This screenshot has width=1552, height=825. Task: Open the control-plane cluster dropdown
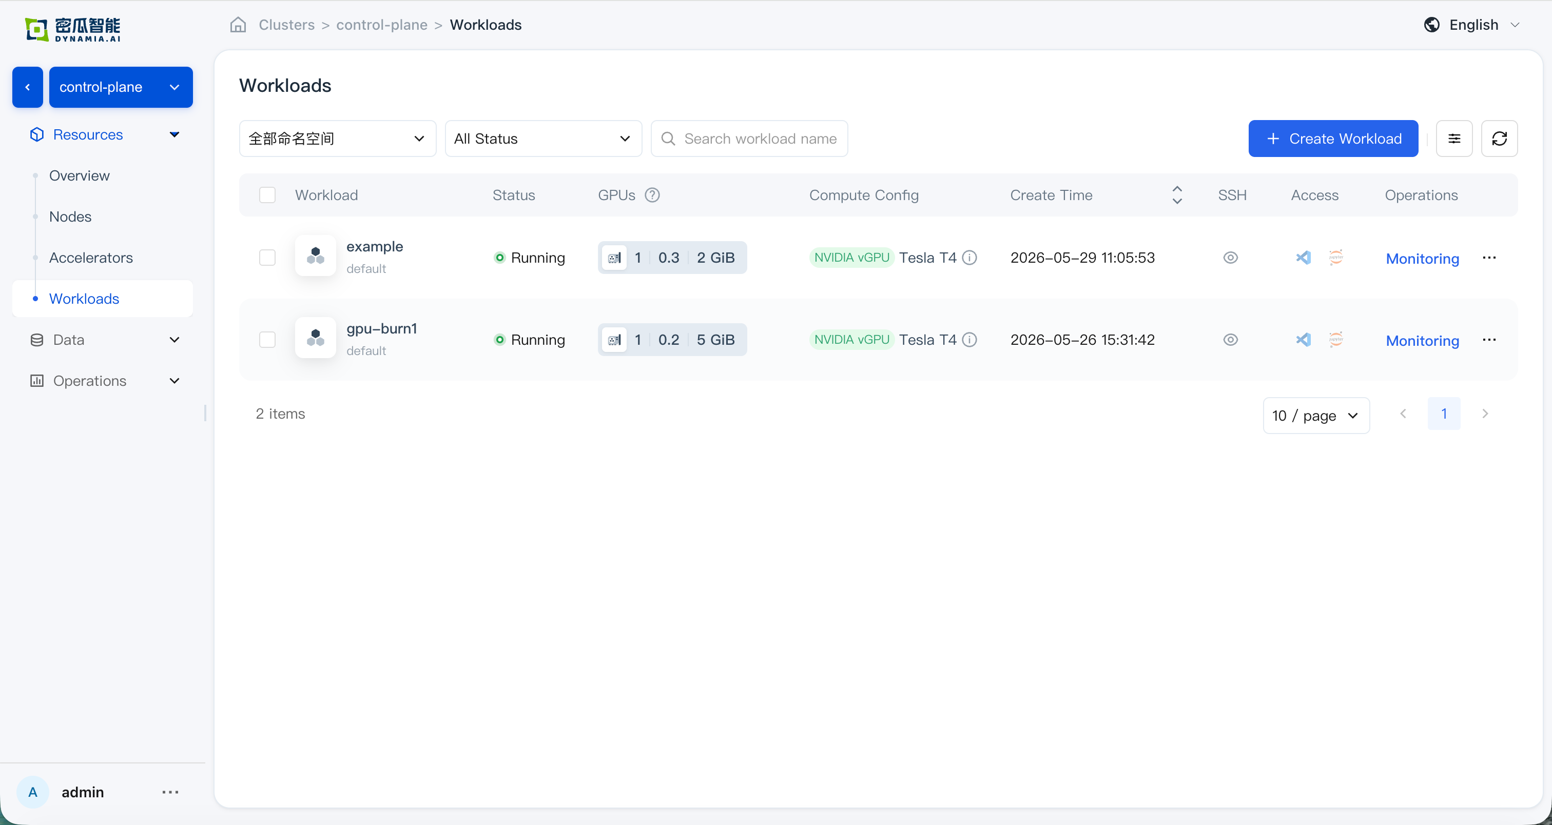coord(121,87)
